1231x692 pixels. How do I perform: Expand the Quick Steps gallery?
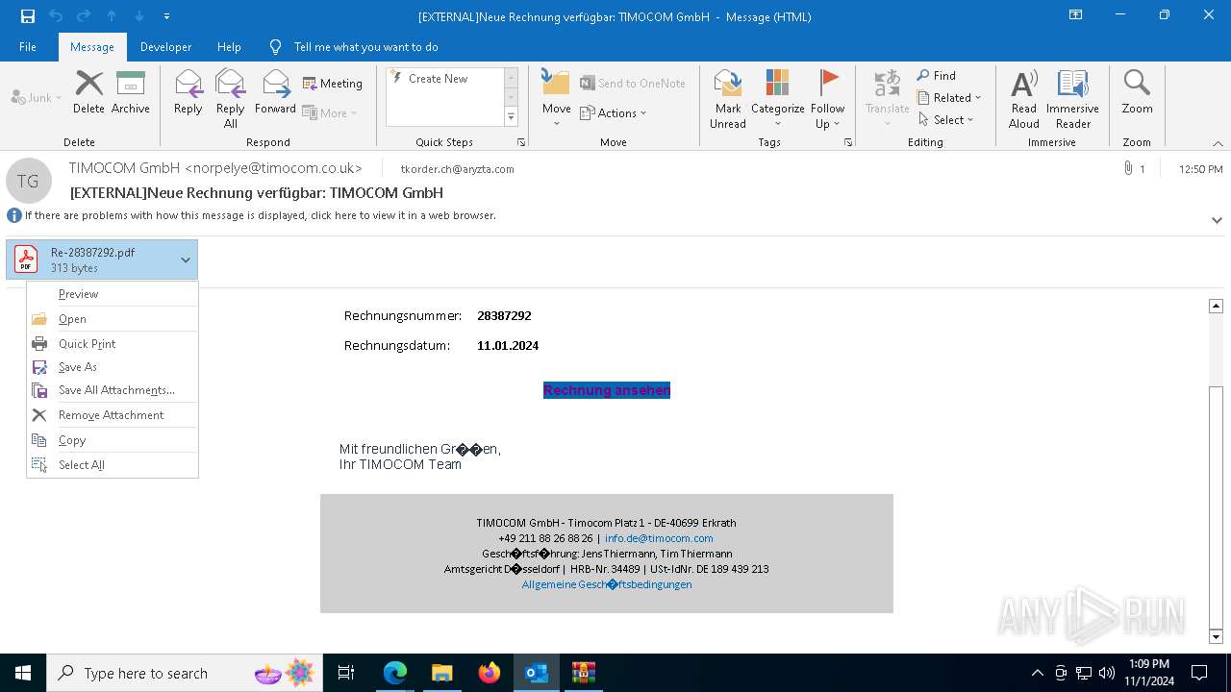coord(511,117)
